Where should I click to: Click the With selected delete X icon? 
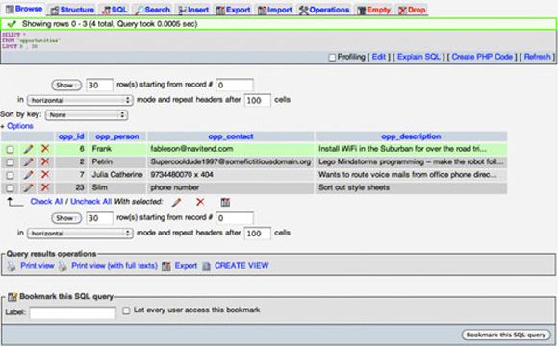point(200,202)
